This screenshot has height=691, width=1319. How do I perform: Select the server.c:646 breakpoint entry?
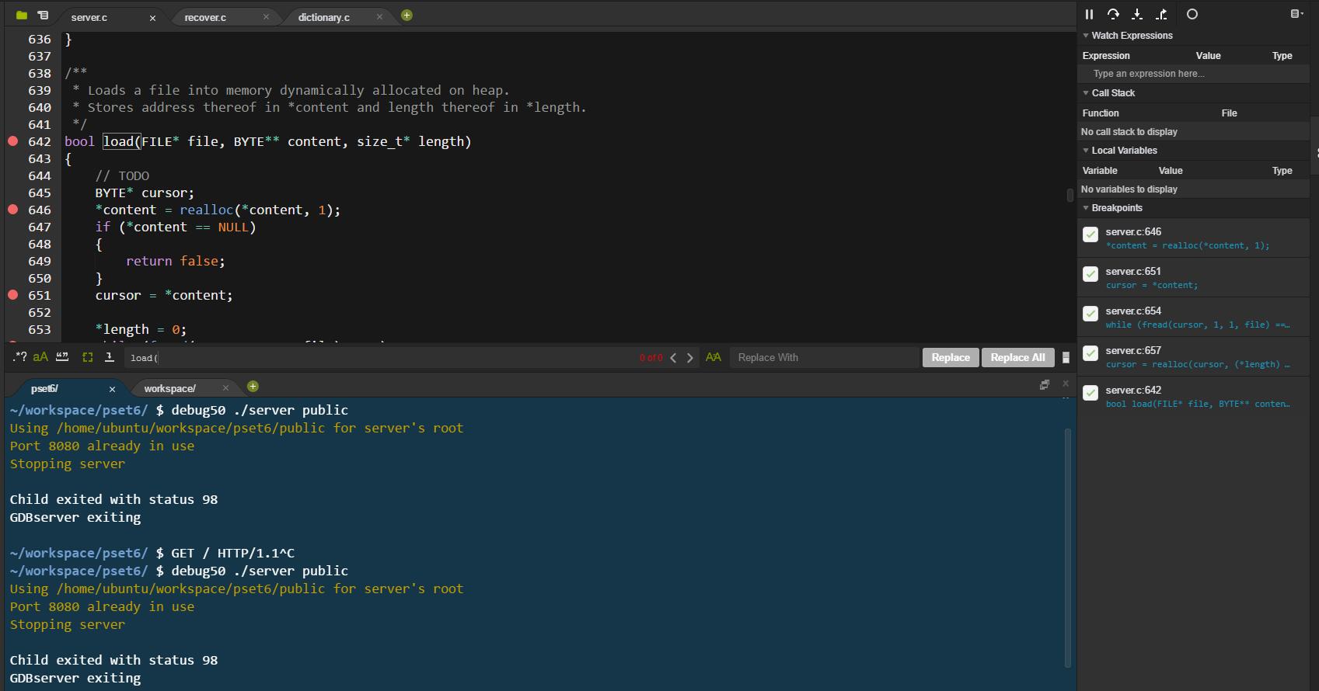click(1193, 238)
